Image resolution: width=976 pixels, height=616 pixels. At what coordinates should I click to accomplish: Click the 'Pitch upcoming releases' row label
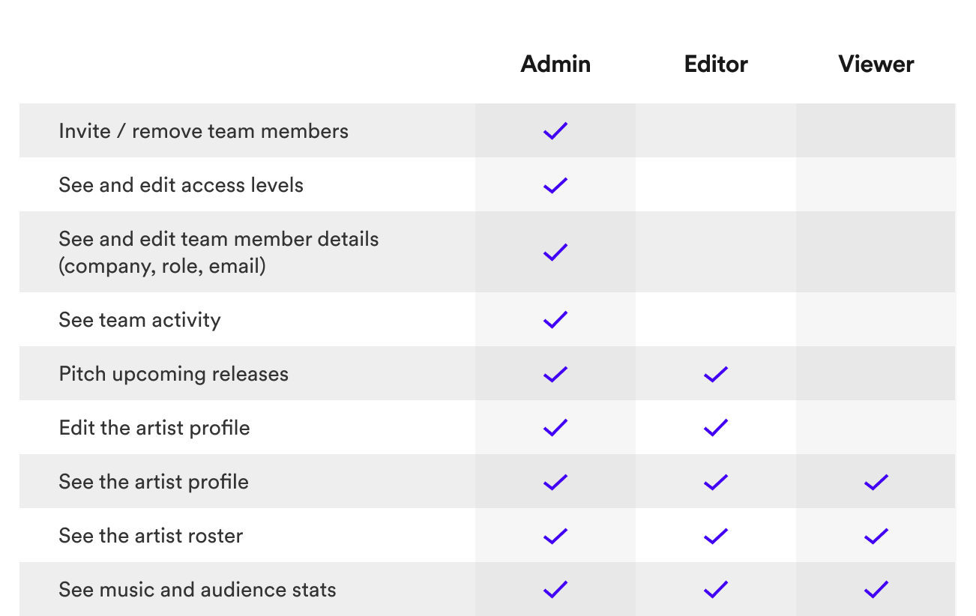174,374
